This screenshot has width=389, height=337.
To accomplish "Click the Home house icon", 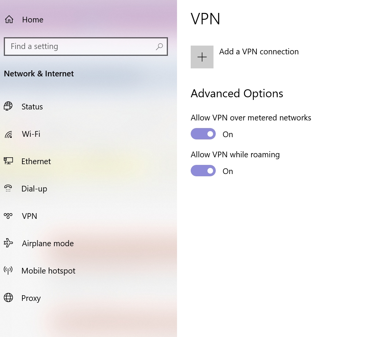I will click(9, 19).
